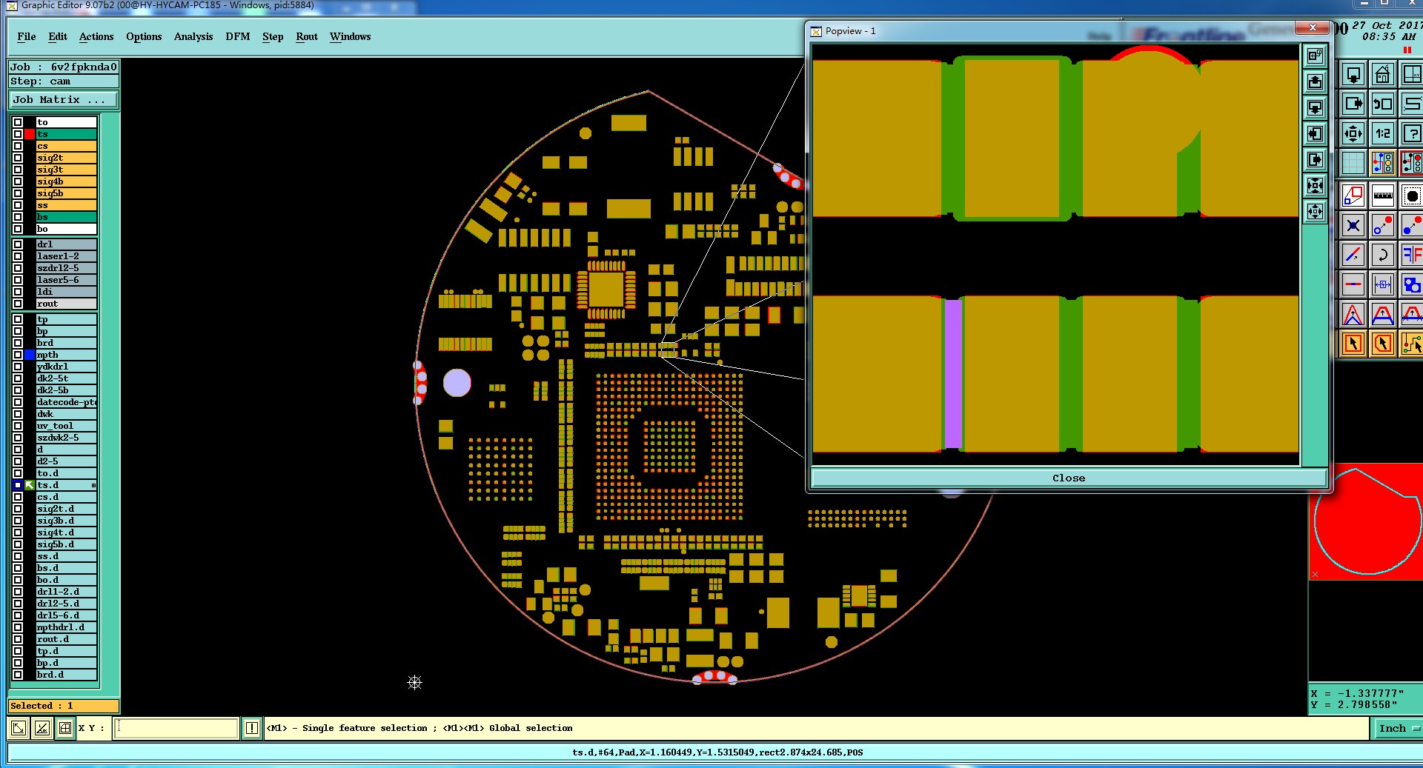
Task: Open the File menu
Action: point(27,36)
